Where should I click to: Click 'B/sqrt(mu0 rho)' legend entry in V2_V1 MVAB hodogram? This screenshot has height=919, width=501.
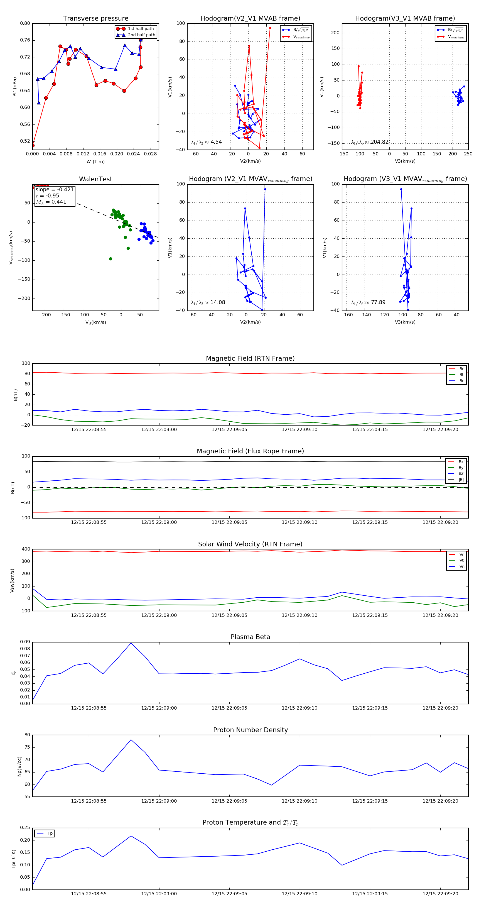click(296, 30)
